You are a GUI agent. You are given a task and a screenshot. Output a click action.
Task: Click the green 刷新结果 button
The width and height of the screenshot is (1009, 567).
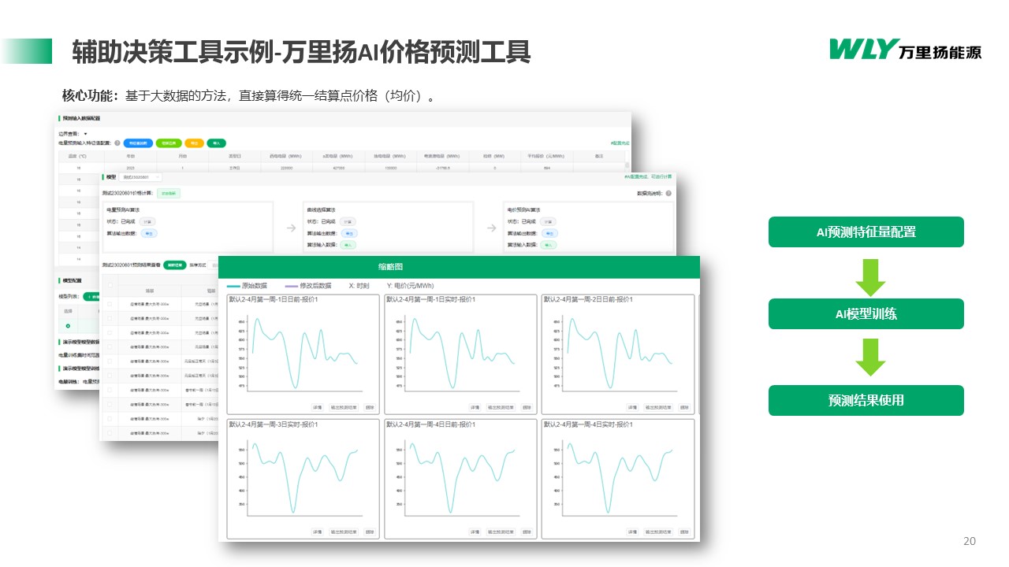click(x=175, y=265)
